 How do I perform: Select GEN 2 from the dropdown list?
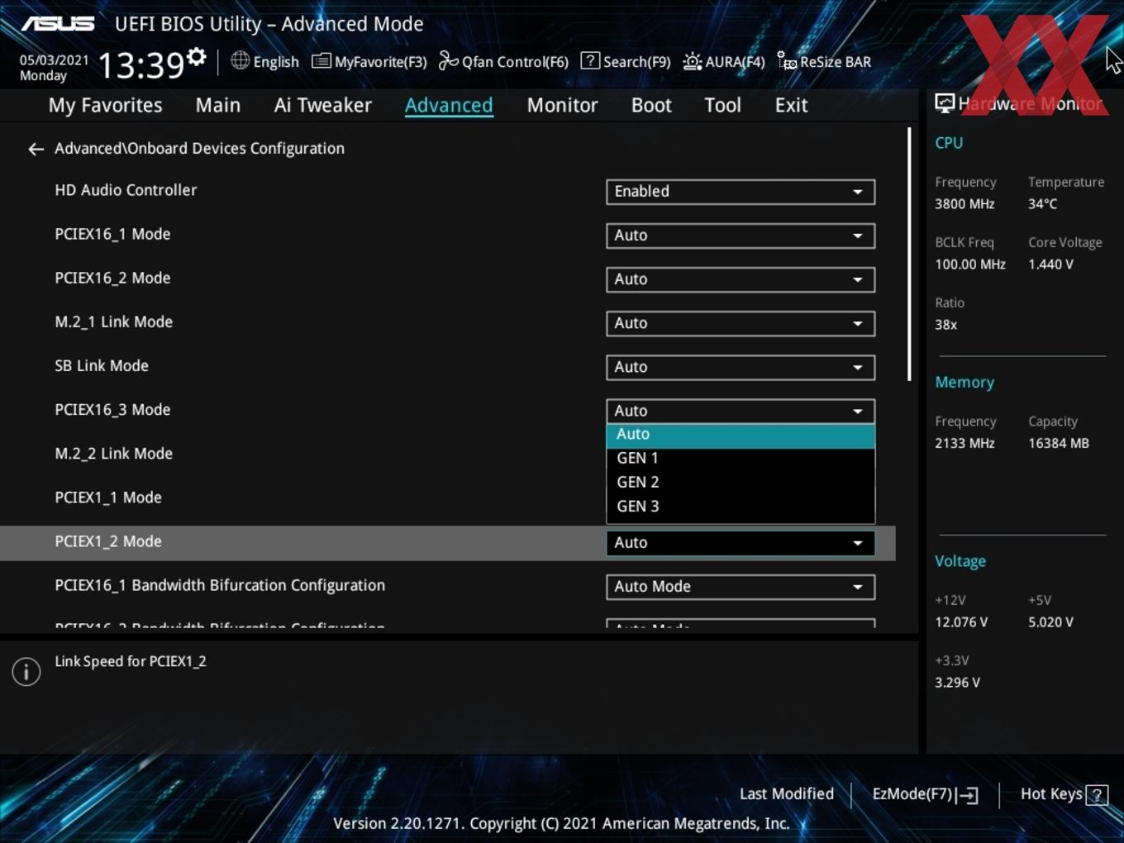point(741,483)
